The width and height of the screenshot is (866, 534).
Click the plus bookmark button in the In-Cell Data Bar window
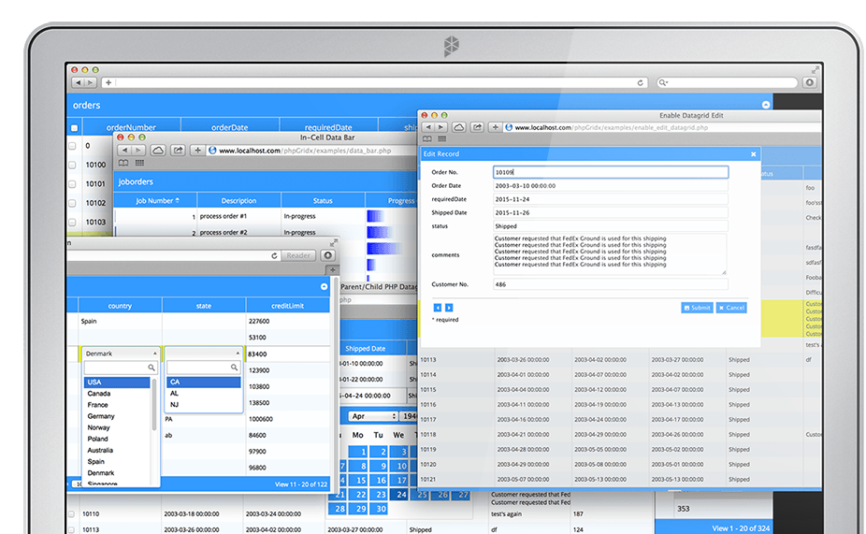tap(197, 151)
